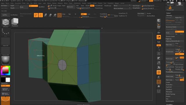Toggle the Adapt button in ZRemesher
The height and width of the screenshot is (105, 186).
point(92,6)
